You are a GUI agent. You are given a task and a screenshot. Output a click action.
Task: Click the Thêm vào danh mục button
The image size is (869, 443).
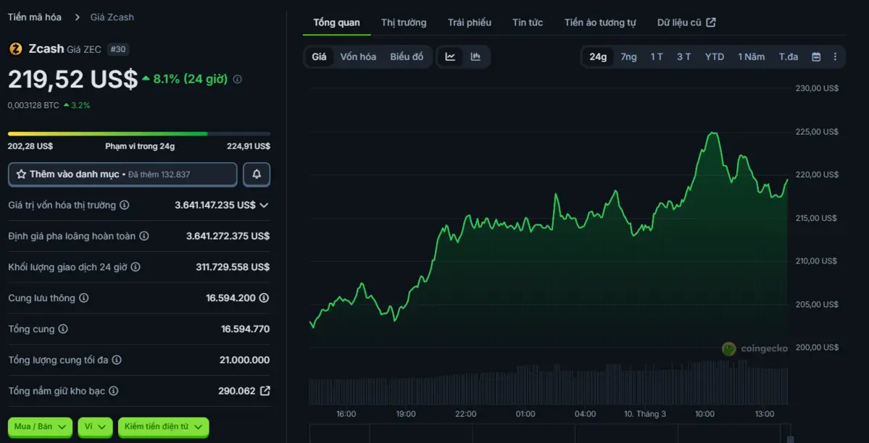122,174
